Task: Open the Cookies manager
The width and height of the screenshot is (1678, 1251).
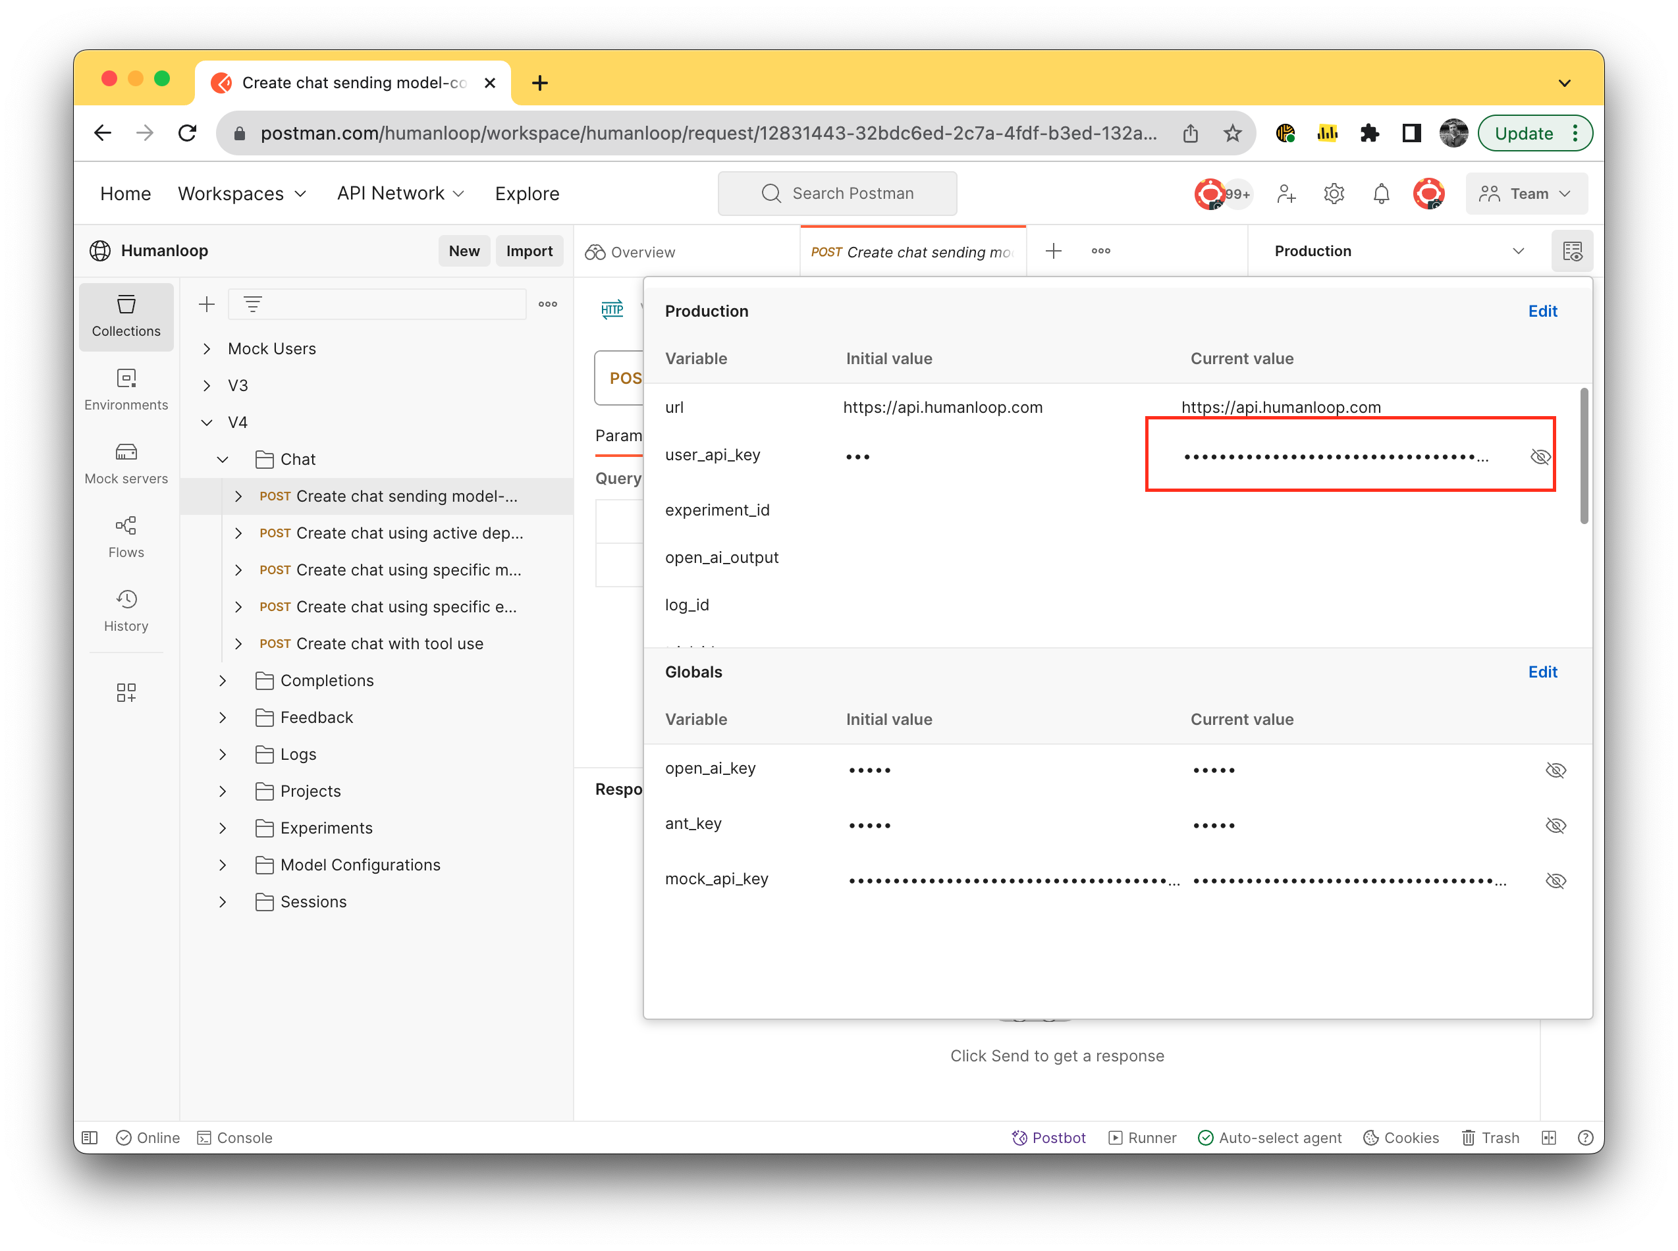Action: tap(1401, 1137)
